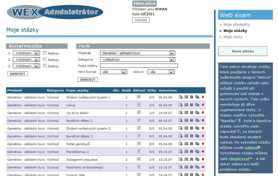This screenshot has height=176, width=278.
Task: Uncheck Aktivní for 'Složení nukleových kyselin 1'
Action: pyautogui.click(x=139, y=97)
